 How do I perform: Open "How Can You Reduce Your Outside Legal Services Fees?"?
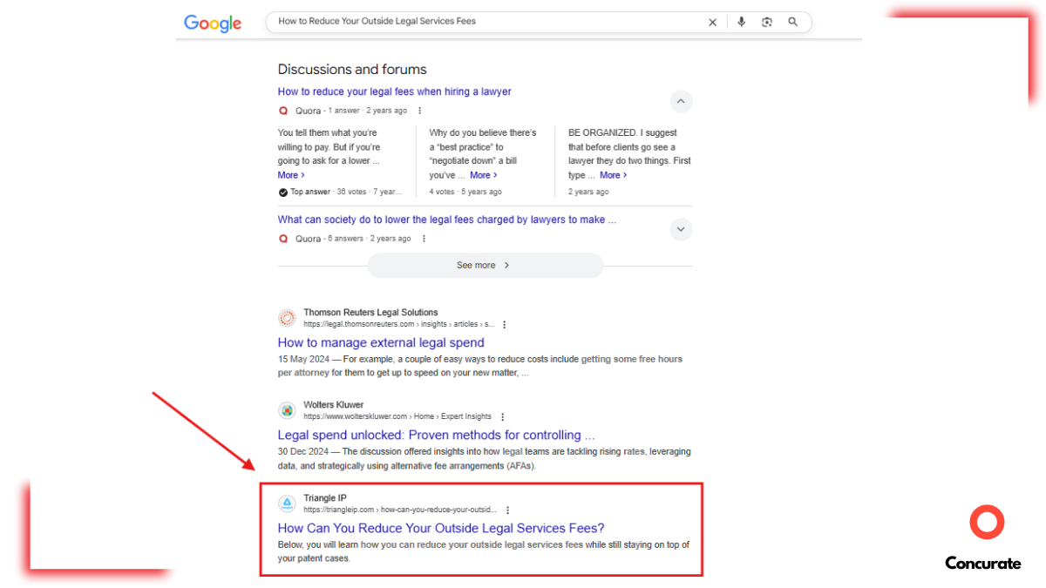click(441, 528)
